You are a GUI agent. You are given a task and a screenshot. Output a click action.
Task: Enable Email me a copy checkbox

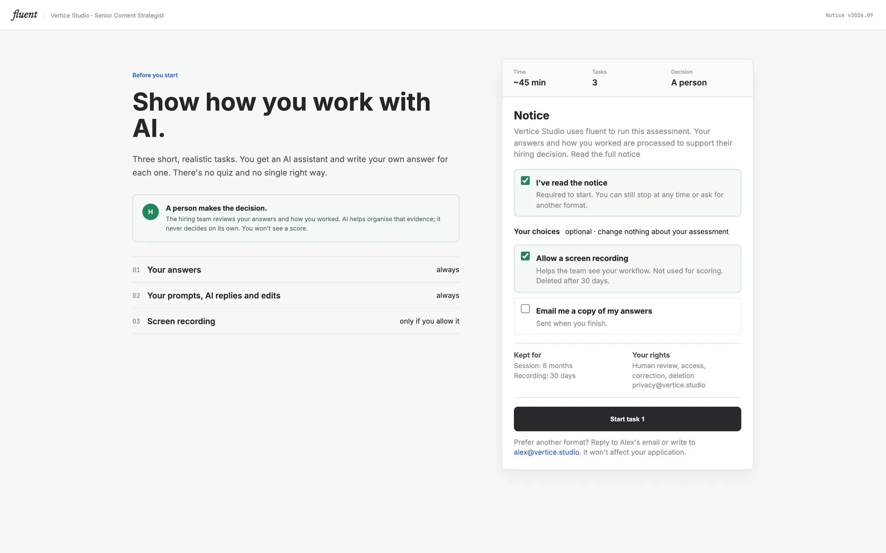525,309
